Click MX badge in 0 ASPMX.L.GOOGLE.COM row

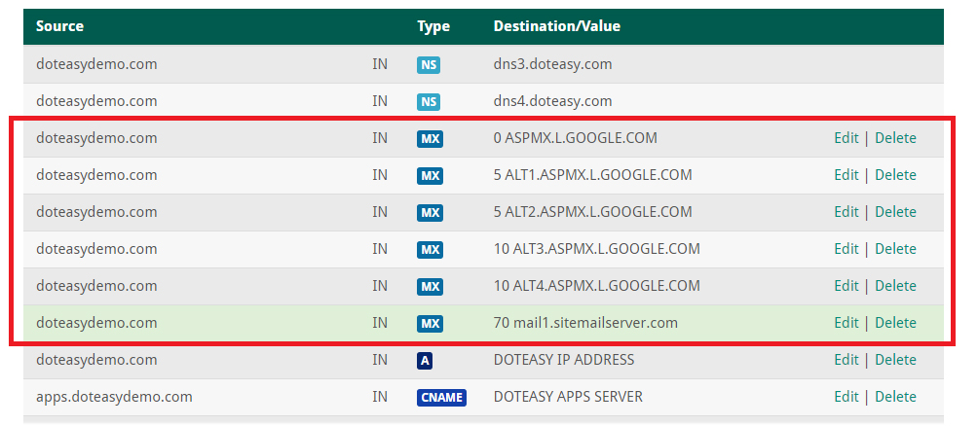(x=430, y=138)
